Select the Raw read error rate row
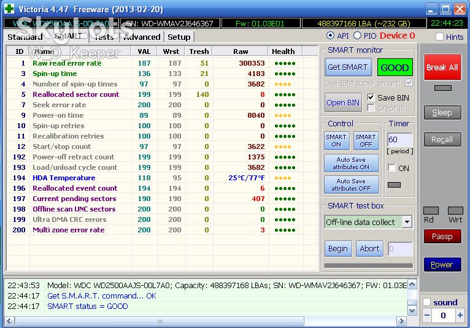This screenshot has width=470, height=328. tap(162, 63)
